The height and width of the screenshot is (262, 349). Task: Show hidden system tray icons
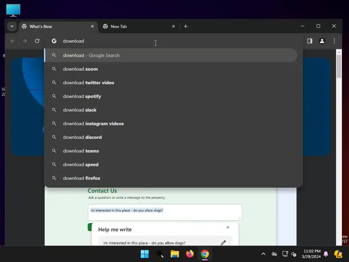(263, 254)
